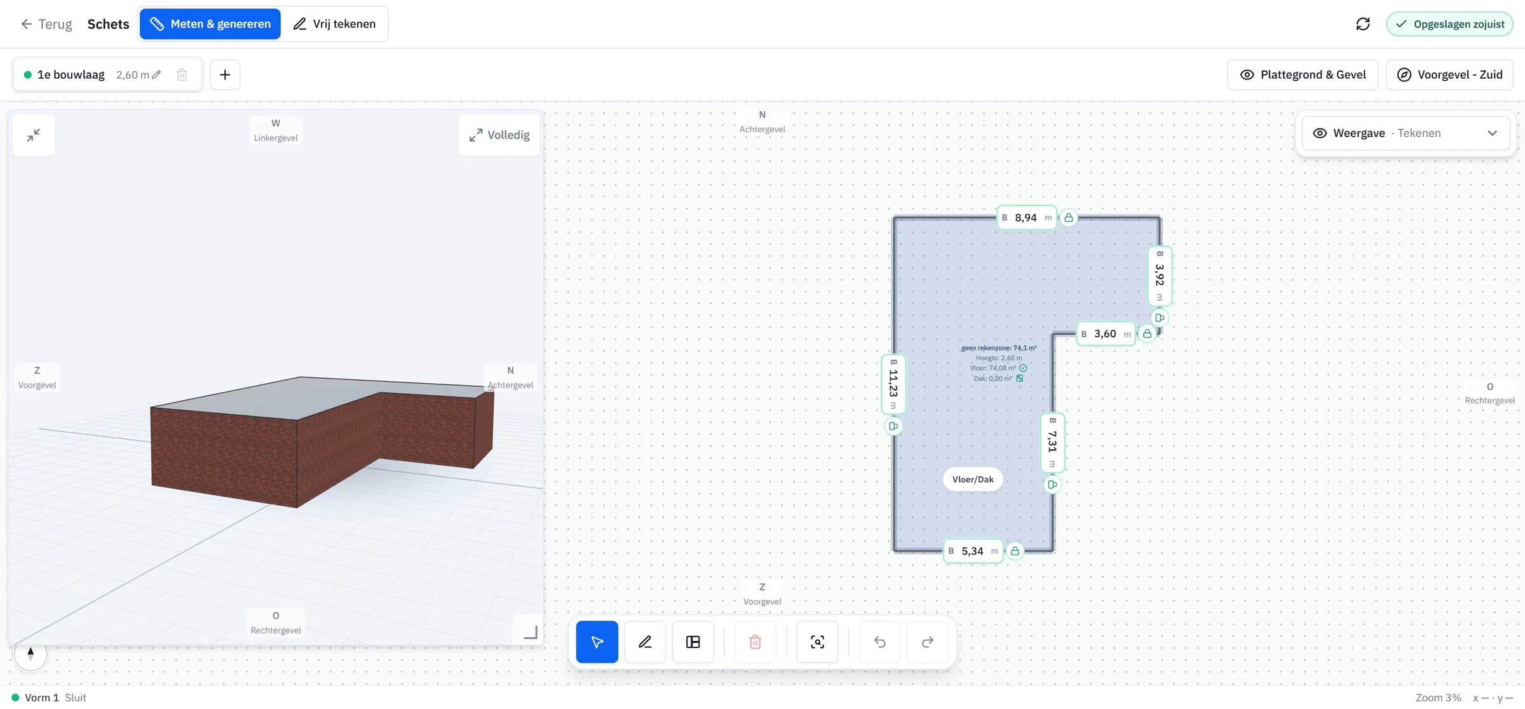Collapse the 3D preview panel
Viewport: 1525px width, 709px height.
point(34,135)
